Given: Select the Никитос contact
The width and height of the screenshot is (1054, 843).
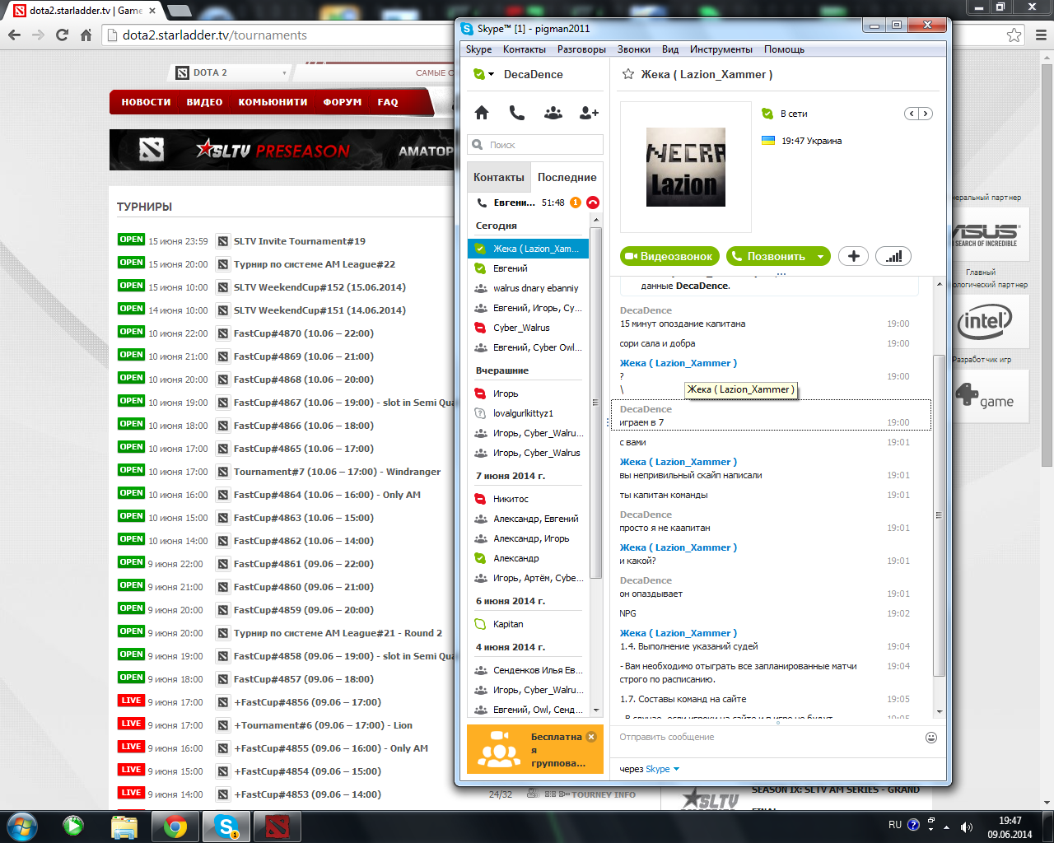Looking at the screenshot, I should pos(529,499).
